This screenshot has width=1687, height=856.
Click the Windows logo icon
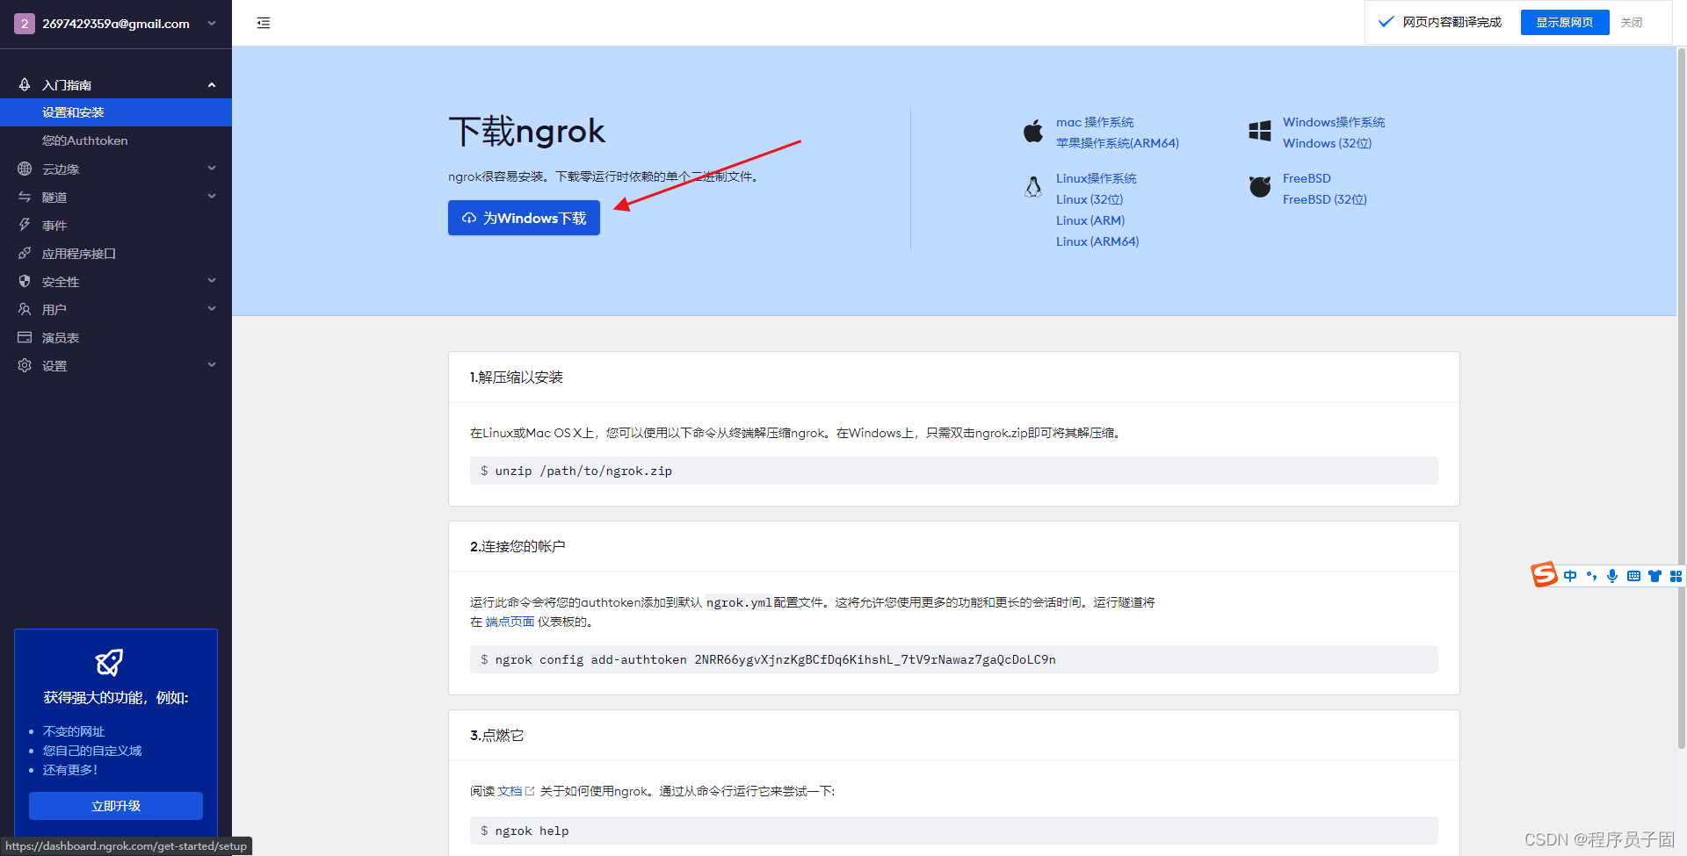1260,131
